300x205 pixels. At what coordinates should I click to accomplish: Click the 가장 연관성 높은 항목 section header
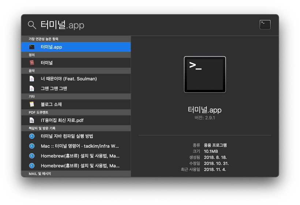[x=76, y=39]
